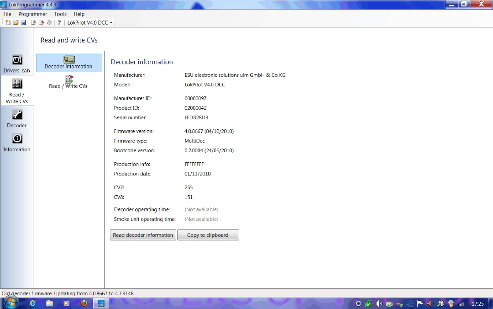Click the Copy to clipboard button
The image size is (493, 309).
tap(208, 235)
